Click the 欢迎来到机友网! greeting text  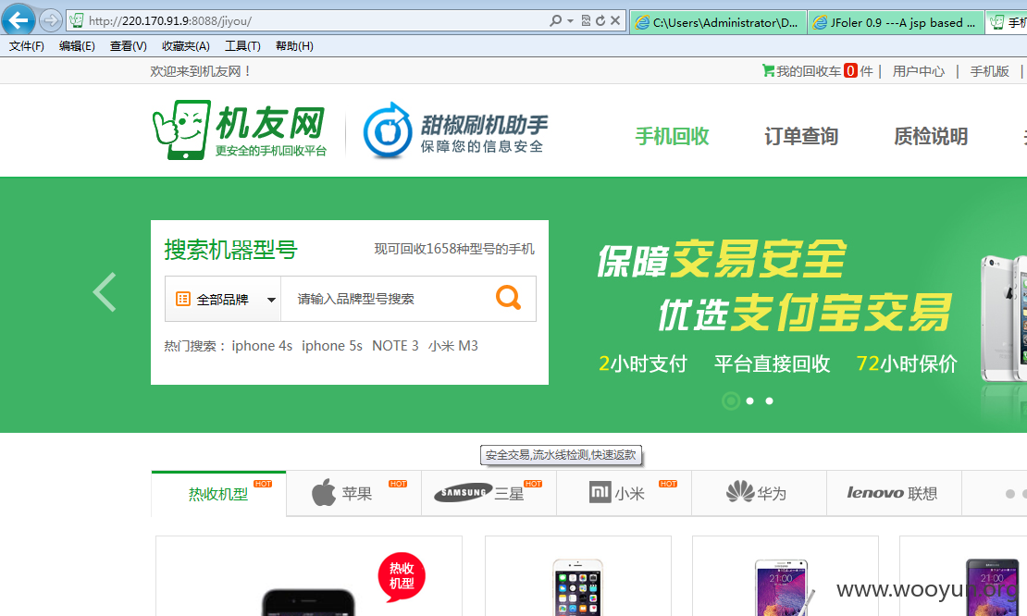pyautogui.click(x=200, y=71)
